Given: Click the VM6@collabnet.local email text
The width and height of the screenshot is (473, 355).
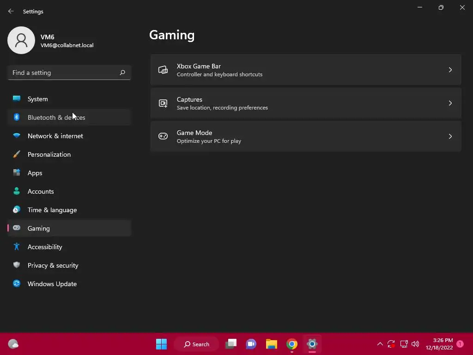Looking at the screenshot, I should tap(67, 45).
